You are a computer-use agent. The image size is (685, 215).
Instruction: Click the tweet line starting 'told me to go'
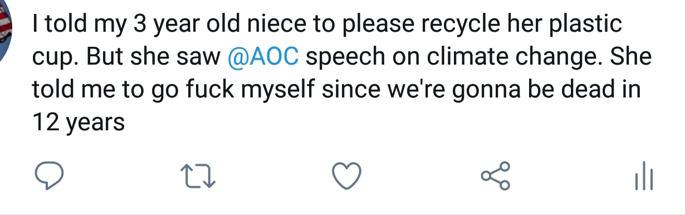click(336, 91)
